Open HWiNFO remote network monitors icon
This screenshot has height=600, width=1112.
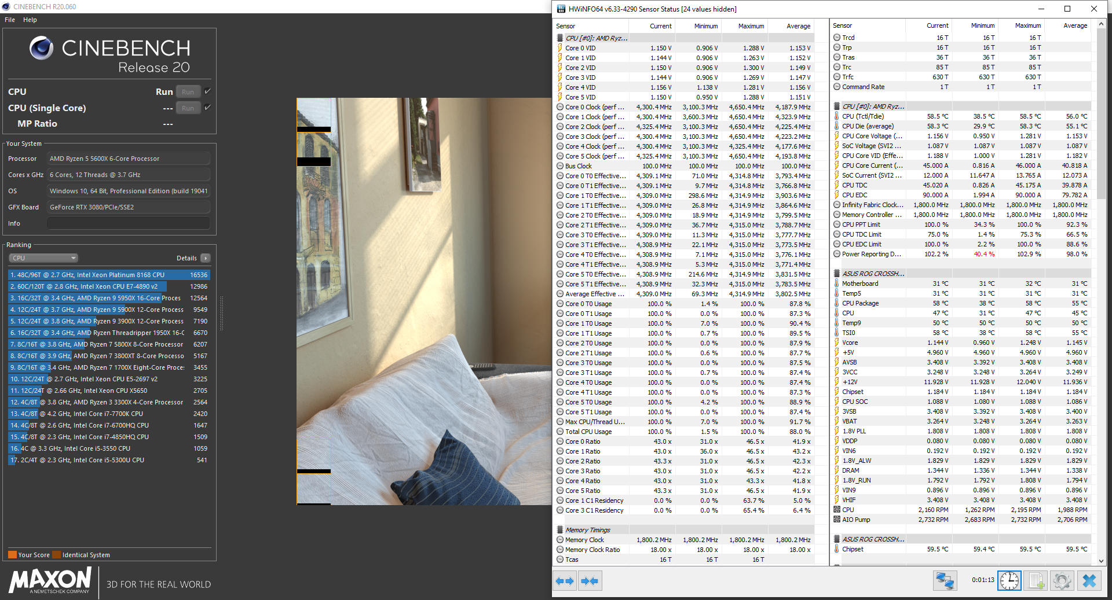(x=945, y=580)
